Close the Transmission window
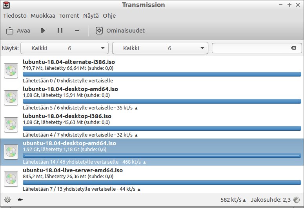The height and width of the screenshot is (208, 304). tap(298, 5)
